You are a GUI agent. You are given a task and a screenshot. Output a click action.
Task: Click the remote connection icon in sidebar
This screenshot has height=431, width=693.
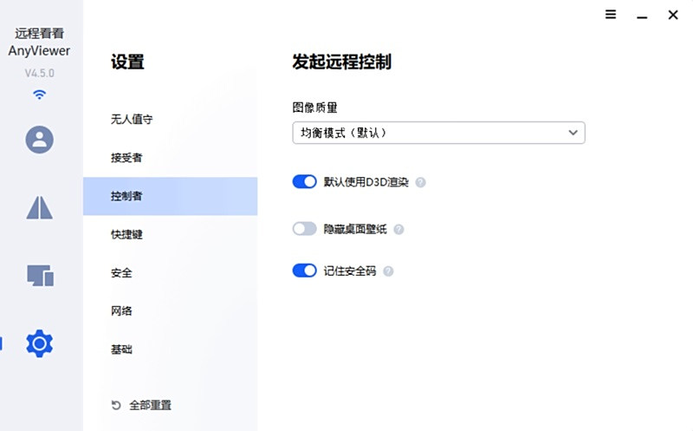pyautogui.click(x=40, y=207)
